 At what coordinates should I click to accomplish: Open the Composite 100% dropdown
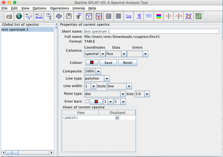98,71
